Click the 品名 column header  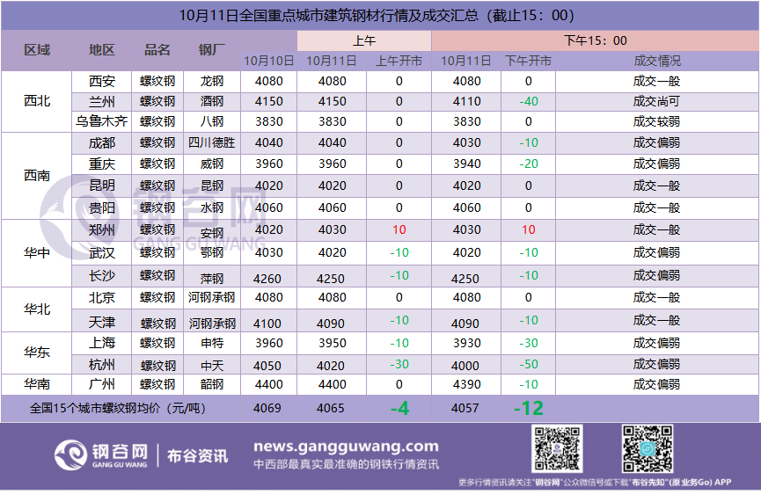click(x=157, y=50)
